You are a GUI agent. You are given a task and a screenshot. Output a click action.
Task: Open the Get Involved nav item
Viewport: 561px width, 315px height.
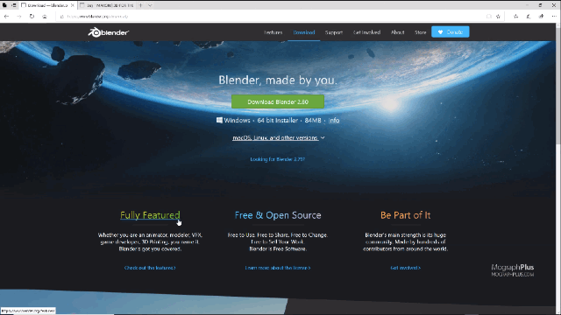coord(366,32)
